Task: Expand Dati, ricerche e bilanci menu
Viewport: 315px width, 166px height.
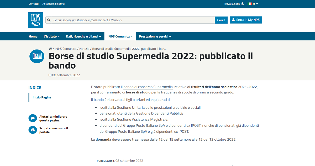Action: [x=83, y=36]
